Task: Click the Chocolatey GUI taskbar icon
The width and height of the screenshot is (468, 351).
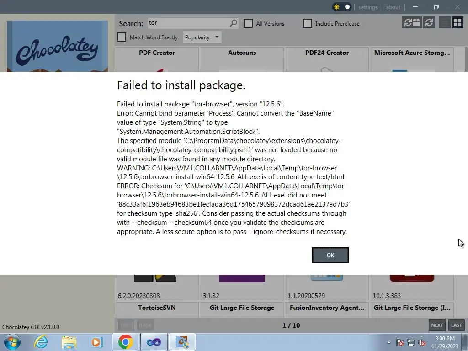Action: (x=182, y=342)
